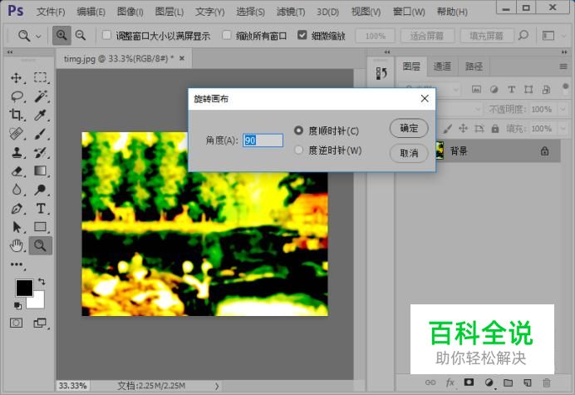575x395 pixels.
Task: Select the Magic Wand tool
Action: point(41,96)
